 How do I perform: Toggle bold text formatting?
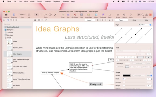point(118,57)
